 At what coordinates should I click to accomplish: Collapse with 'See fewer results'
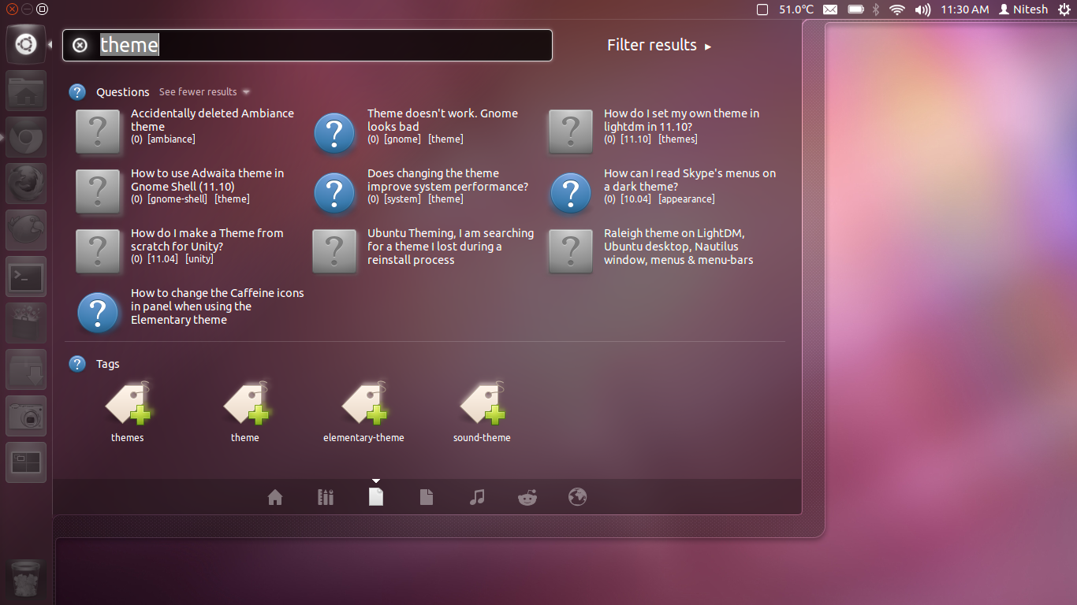(x=204, y=91)
